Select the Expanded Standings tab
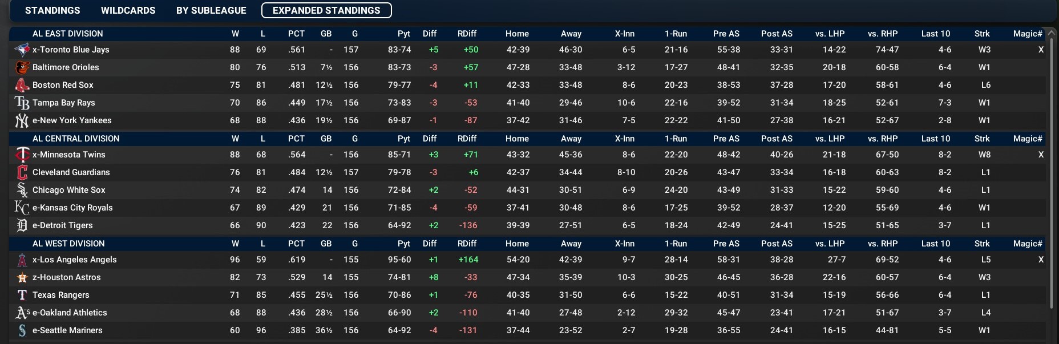 point(326,10)
